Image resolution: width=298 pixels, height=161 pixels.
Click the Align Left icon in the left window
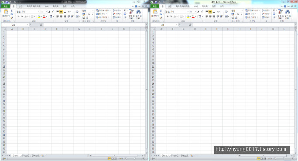coord(58,17)
